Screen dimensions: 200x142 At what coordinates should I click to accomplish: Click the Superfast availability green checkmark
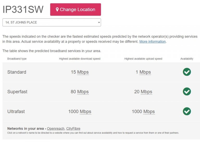coord(187,92)
